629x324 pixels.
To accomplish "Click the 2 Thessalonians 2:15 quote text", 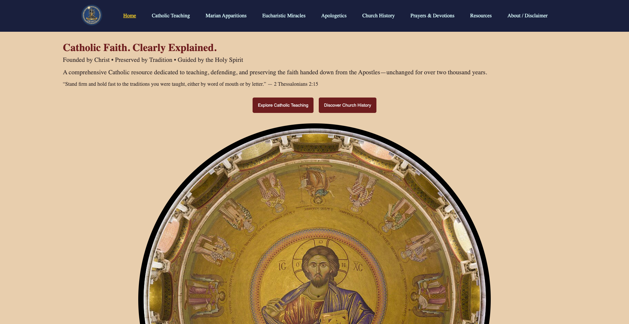I will click(190, 84).
